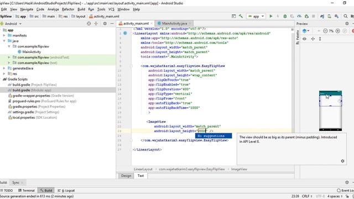The height and width of the screenshot is (199, 354).
Task: Close the activity_main.xml tab
Action: point(152,23)
